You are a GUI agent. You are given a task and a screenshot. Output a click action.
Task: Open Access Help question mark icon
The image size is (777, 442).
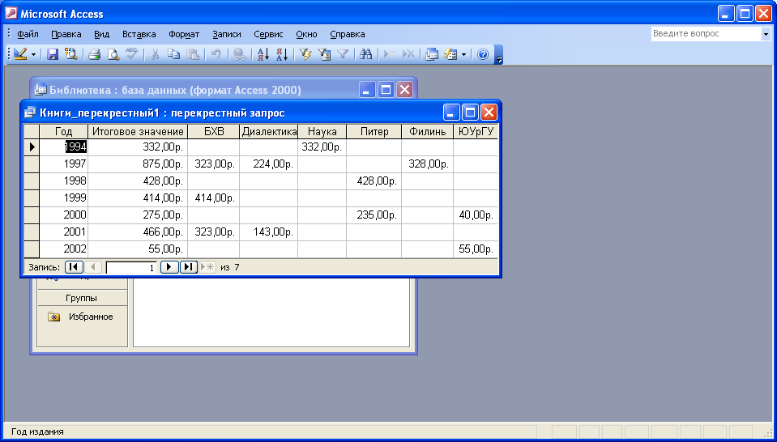coord(483,54)
